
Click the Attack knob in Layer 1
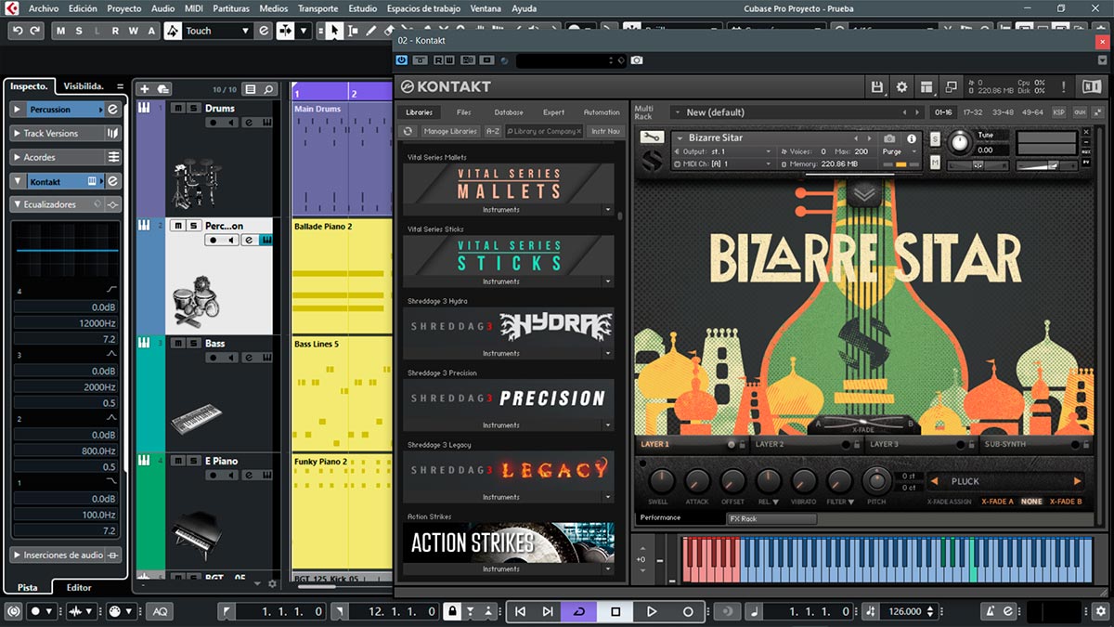pyautogui.click(x=696, y=481)
